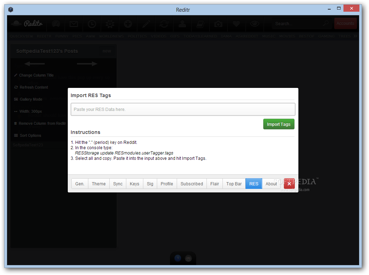Viewport: 369px width, 275px height.
Task: Click the clock history icon in toolbar
Action: [x=92, y=24]
